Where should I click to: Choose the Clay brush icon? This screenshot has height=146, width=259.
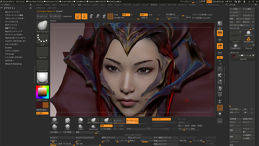(54, 127)
